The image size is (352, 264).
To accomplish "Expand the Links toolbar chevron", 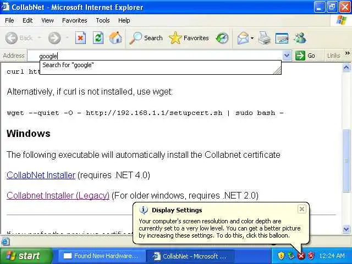I will [x=348, y=53].
